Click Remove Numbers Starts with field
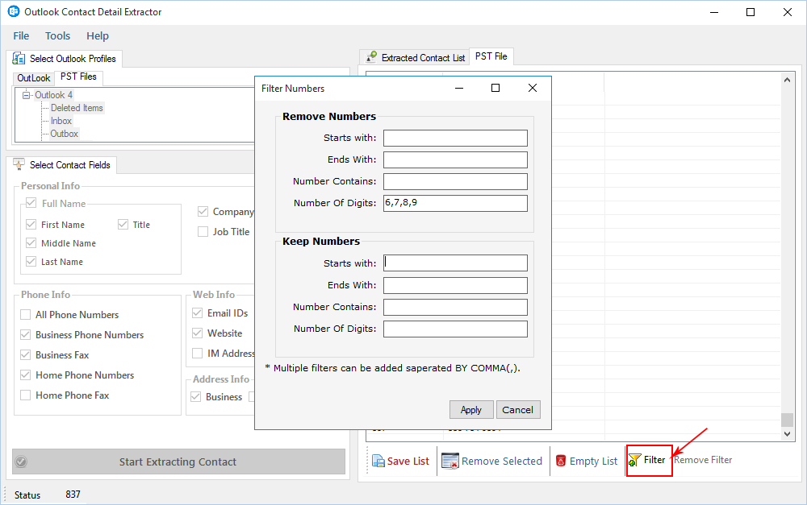807x505 pixels. [455, 138]
